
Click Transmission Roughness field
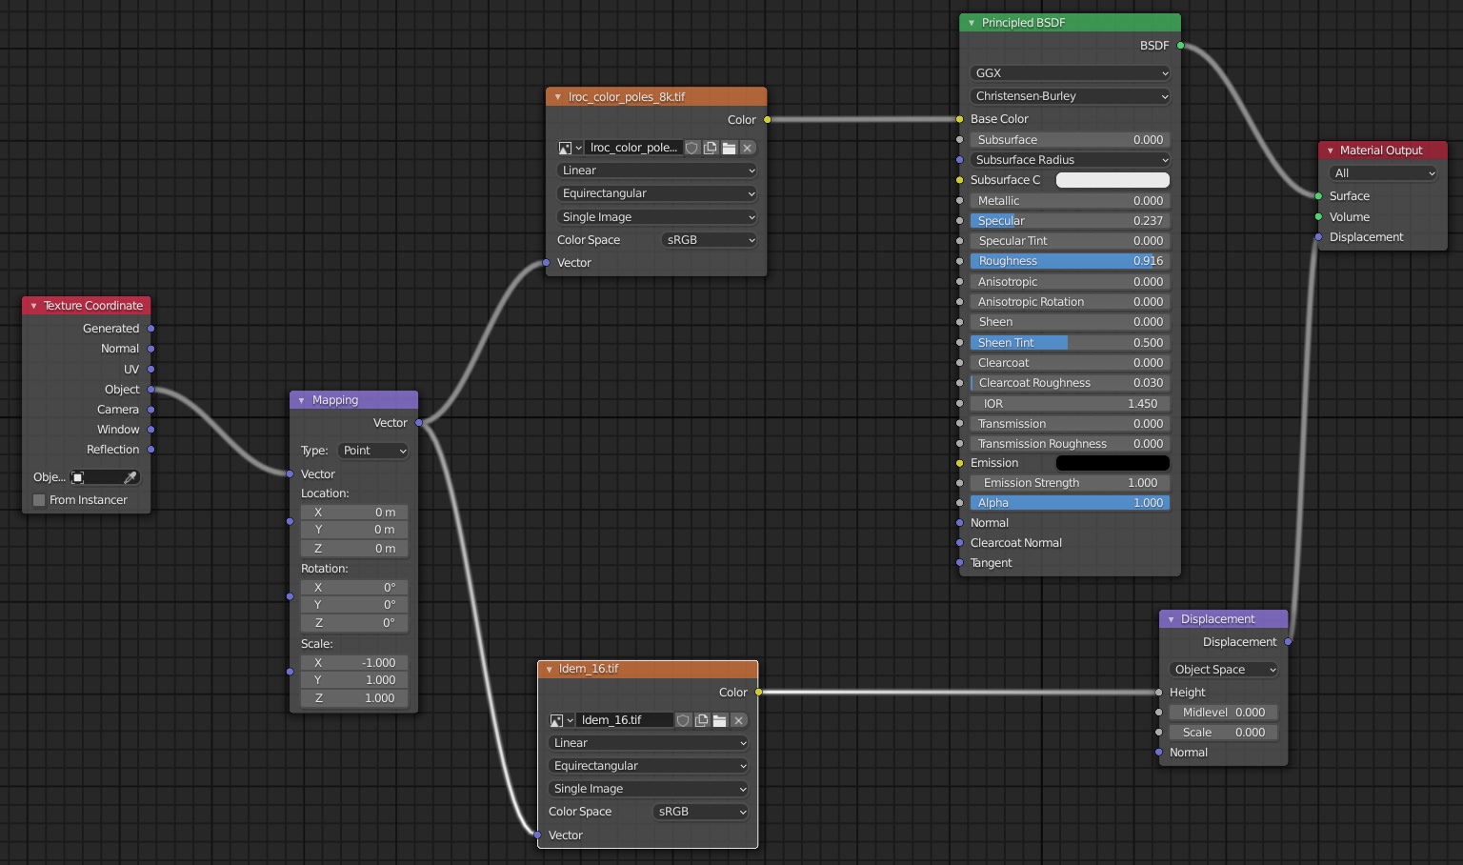tap(1070, 444)
